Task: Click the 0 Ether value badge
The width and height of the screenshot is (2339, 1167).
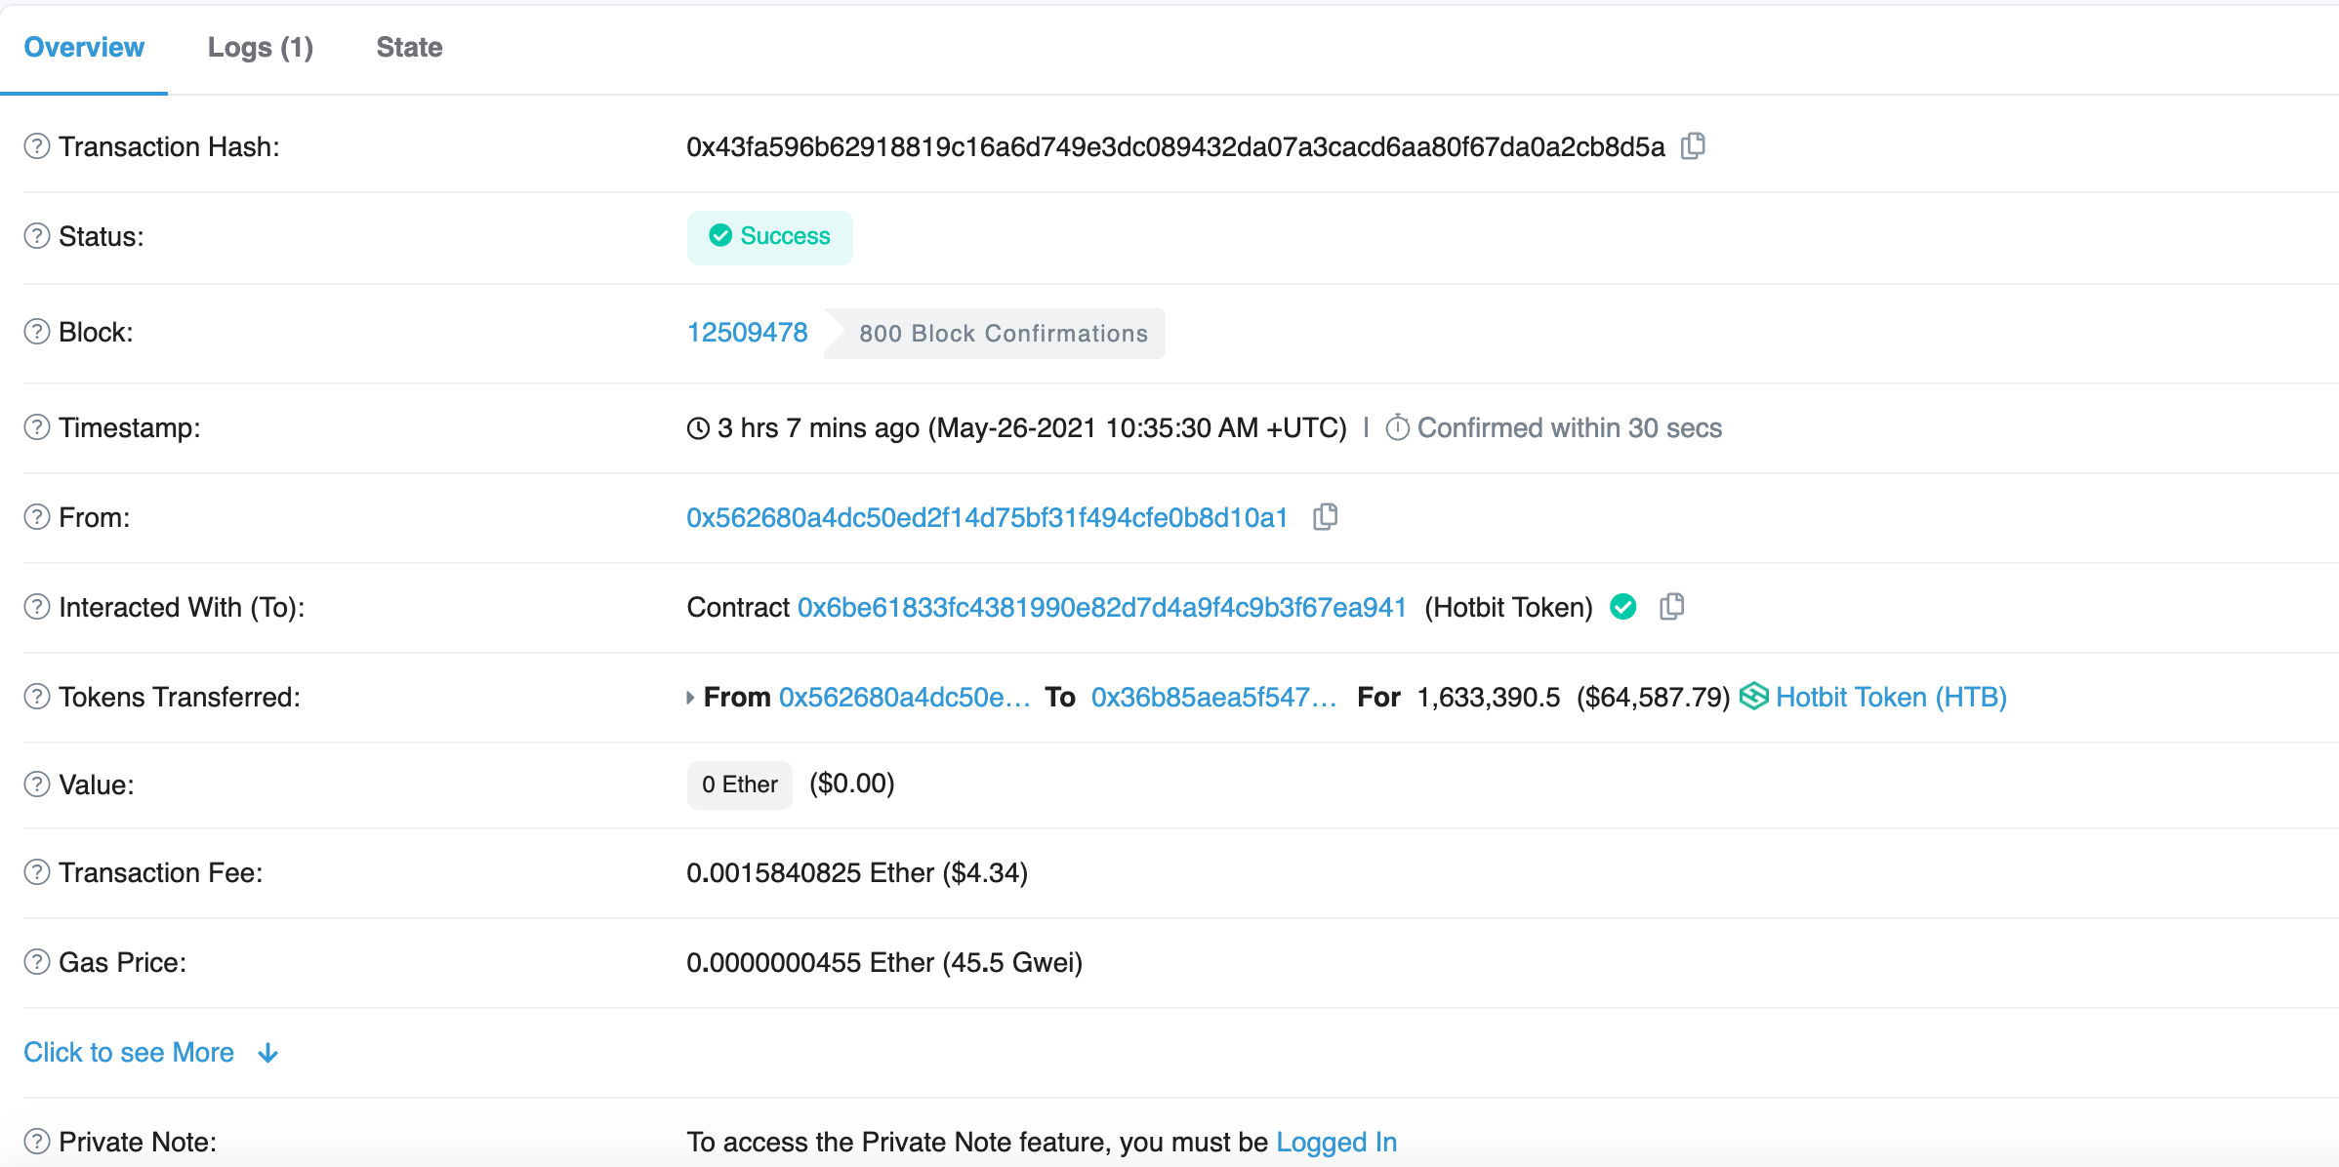Action: click(x=739, y=785)
